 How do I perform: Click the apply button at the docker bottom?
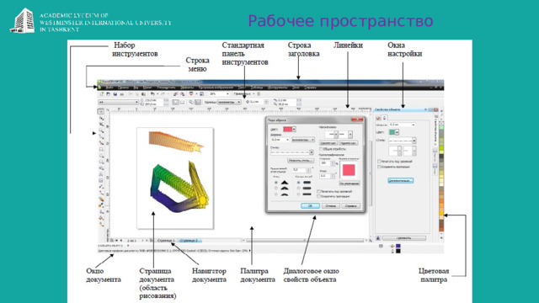[x=404, y=237]
